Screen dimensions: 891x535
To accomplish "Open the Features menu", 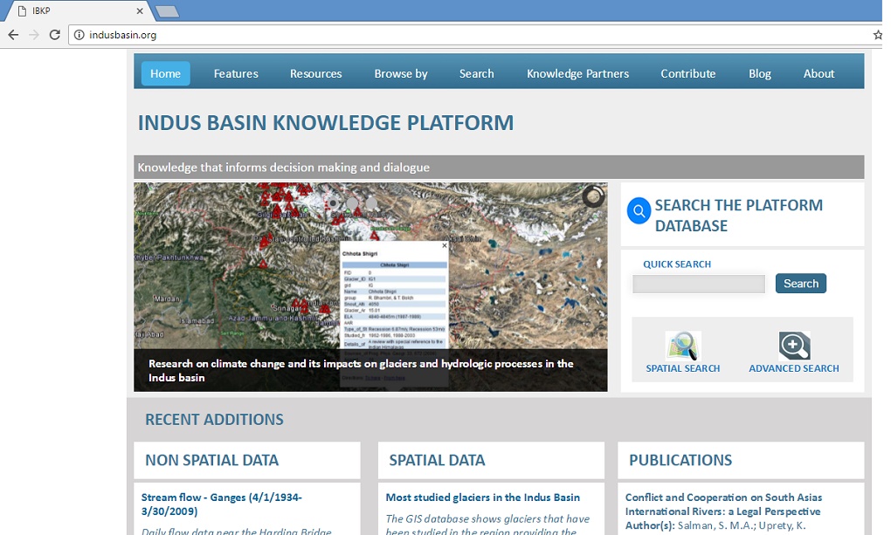I will pyautogui.click(x=236, y=73).
